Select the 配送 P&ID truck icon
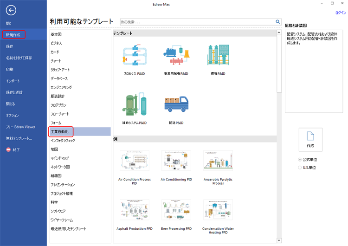The height and width of the screenshot is (246, 348). click(176, 104)
